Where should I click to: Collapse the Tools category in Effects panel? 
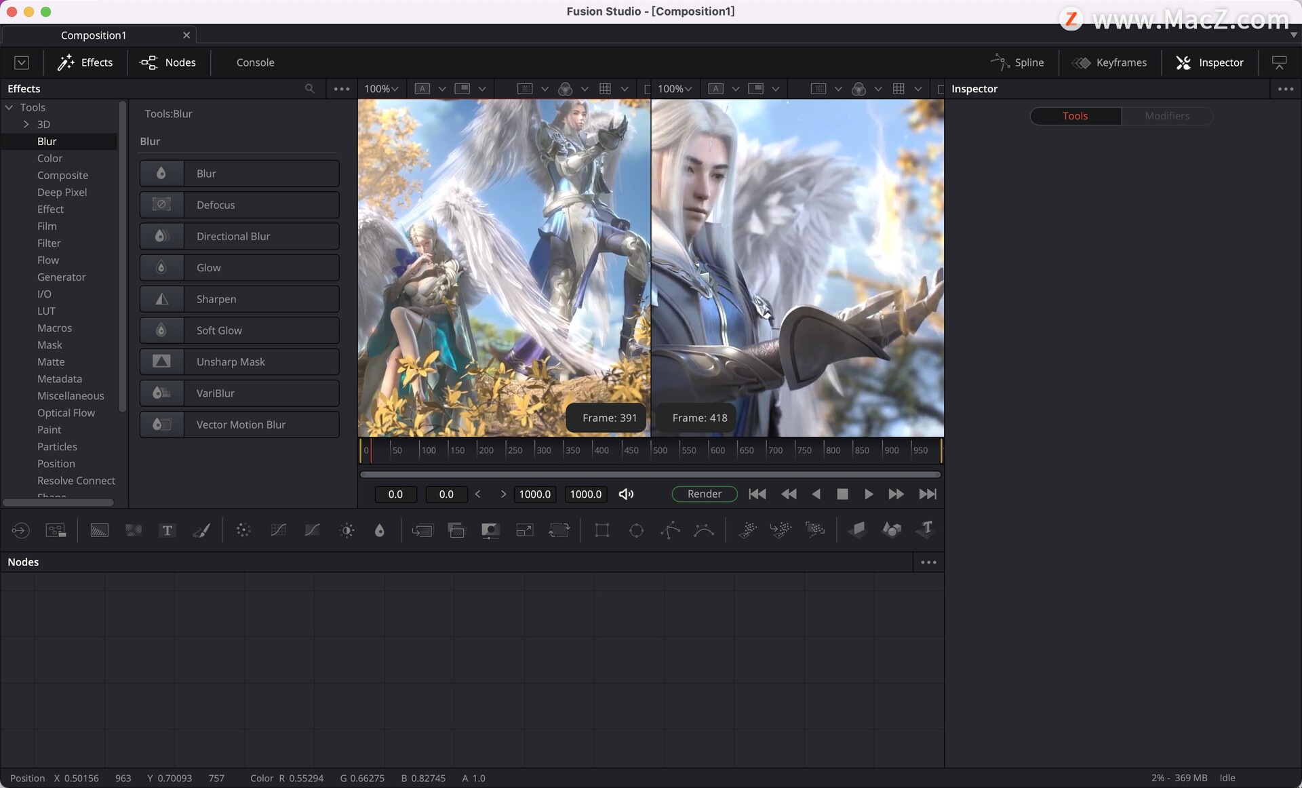(x=9, y=107)
